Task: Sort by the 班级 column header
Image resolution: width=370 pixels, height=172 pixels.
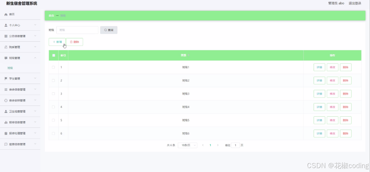Action: click(x=185, y=56)
